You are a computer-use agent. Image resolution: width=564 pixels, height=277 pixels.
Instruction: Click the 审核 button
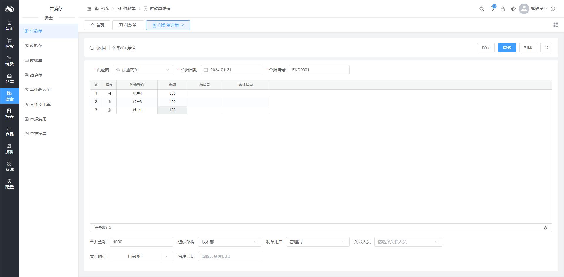coord(507,47)
